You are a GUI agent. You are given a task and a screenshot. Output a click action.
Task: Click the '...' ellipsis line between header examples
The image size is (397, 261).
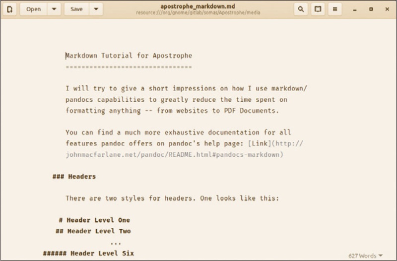click(x=116, y=243)
